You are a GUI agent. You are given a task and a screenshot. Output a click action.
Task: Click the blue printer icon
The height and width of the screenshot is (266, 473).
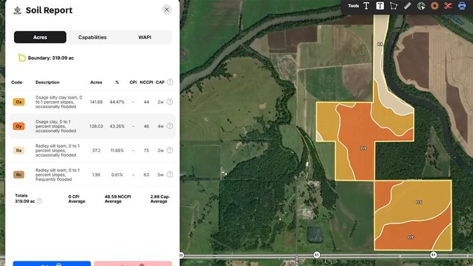pos(462,6)
